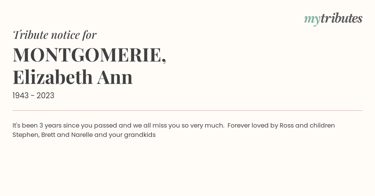Click the name Ross in the message
The image size is (375, 196).
(x=287, y=126)
